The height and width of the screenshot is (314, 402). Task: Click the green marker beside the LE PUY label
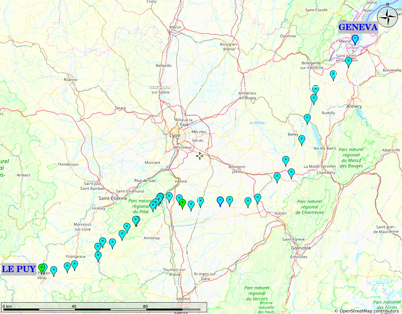pos(42,269)
